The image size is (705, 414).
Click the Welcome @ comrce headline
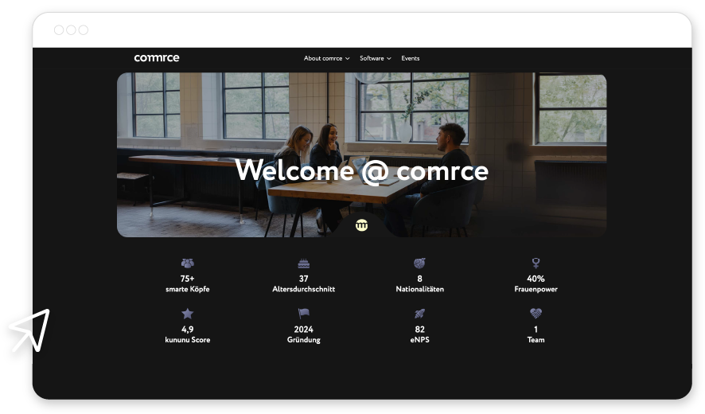pyautogui.click(x=361, y=171)
